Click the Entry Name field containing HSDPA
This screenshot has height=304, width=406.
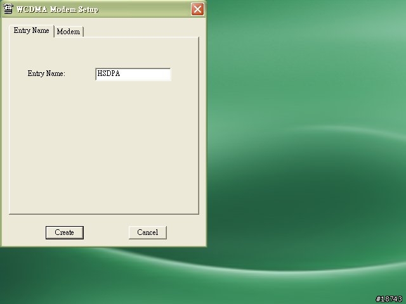pos(133,74)
